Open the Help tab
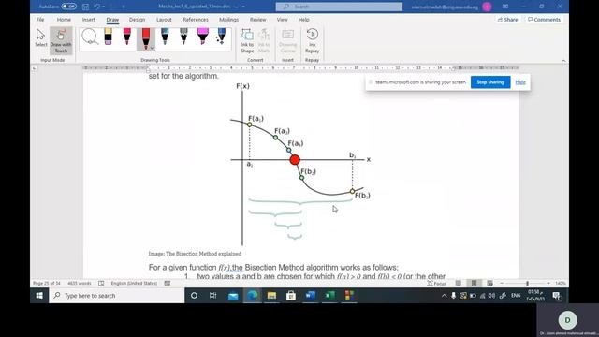Image resolution: width=599 pixels, height=337 pixels. tap(303, 20)
